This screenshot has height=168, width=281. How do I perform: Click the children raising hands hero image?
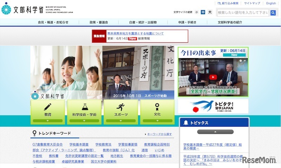click(x=66, y=72)
